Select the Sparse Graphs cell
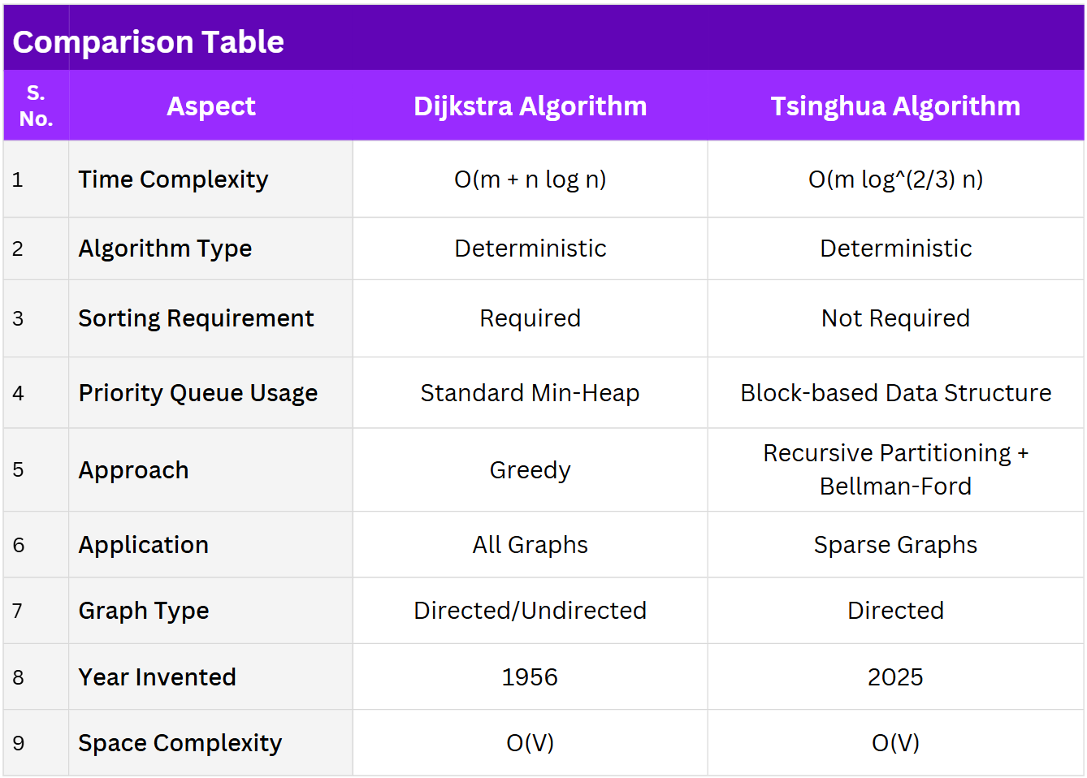The image size is (1087, 778). pos(895,545)
